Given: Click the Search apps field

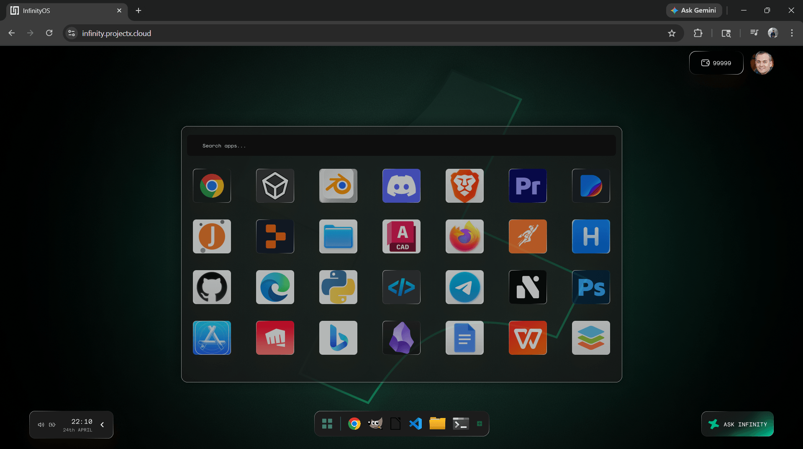Looking at the screenshot, I should coord(401,145).
